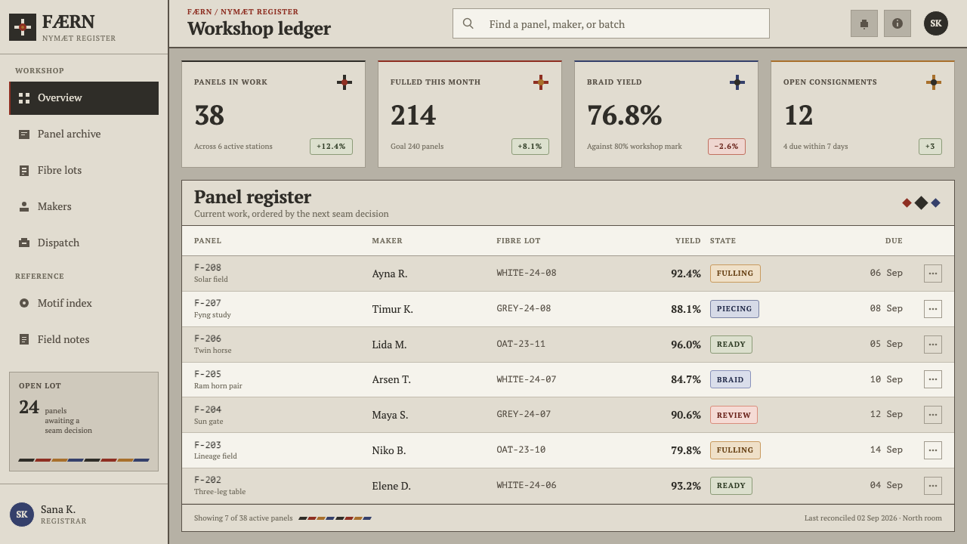The image size is (967, 544).
Task: Open the SK avatar in top bar
Action: pos(936,23)
